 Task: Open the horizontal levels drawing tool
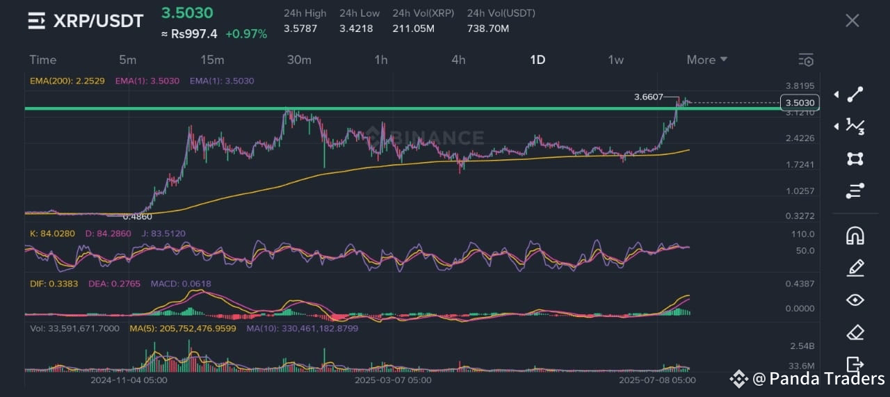(x=855, y=191)
